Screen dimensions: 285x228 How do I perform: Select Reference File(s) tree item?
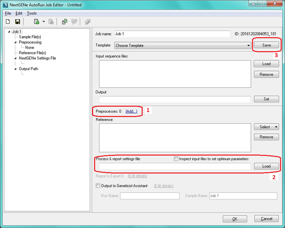(32, 53)
